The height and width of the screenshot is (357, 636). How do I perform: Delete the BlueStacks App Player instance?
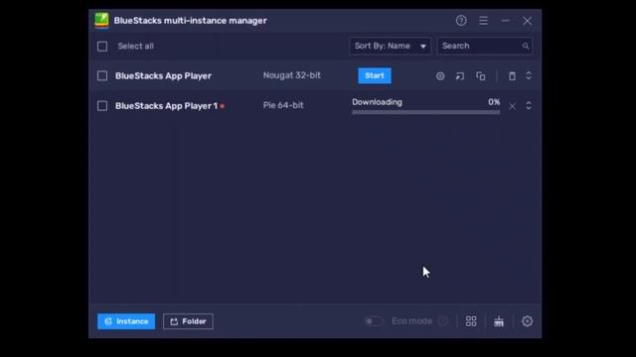(x=512, y=76)
